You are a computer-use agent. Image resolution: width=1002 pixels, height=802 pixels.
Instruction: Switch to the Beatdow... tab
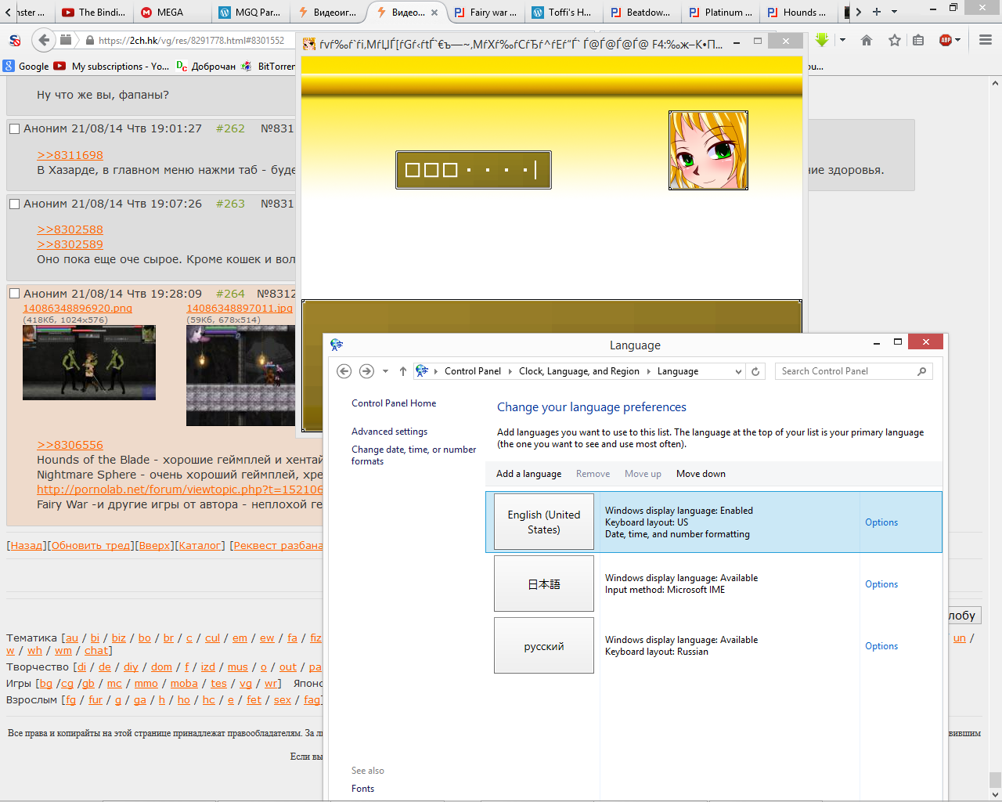coord(641,12)
